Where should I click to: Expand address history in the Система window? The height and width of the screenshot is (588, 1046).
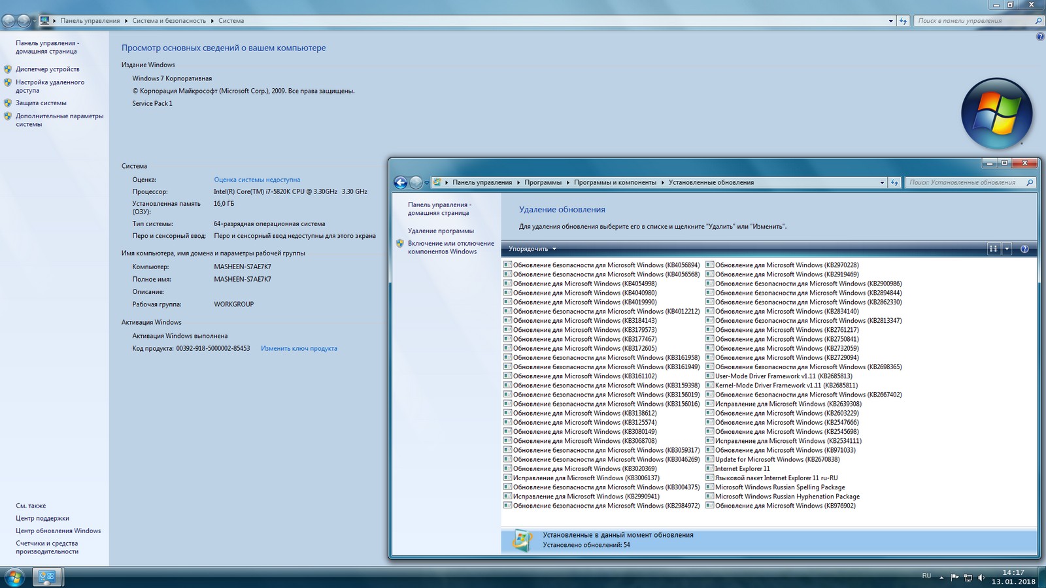(890, 21)
